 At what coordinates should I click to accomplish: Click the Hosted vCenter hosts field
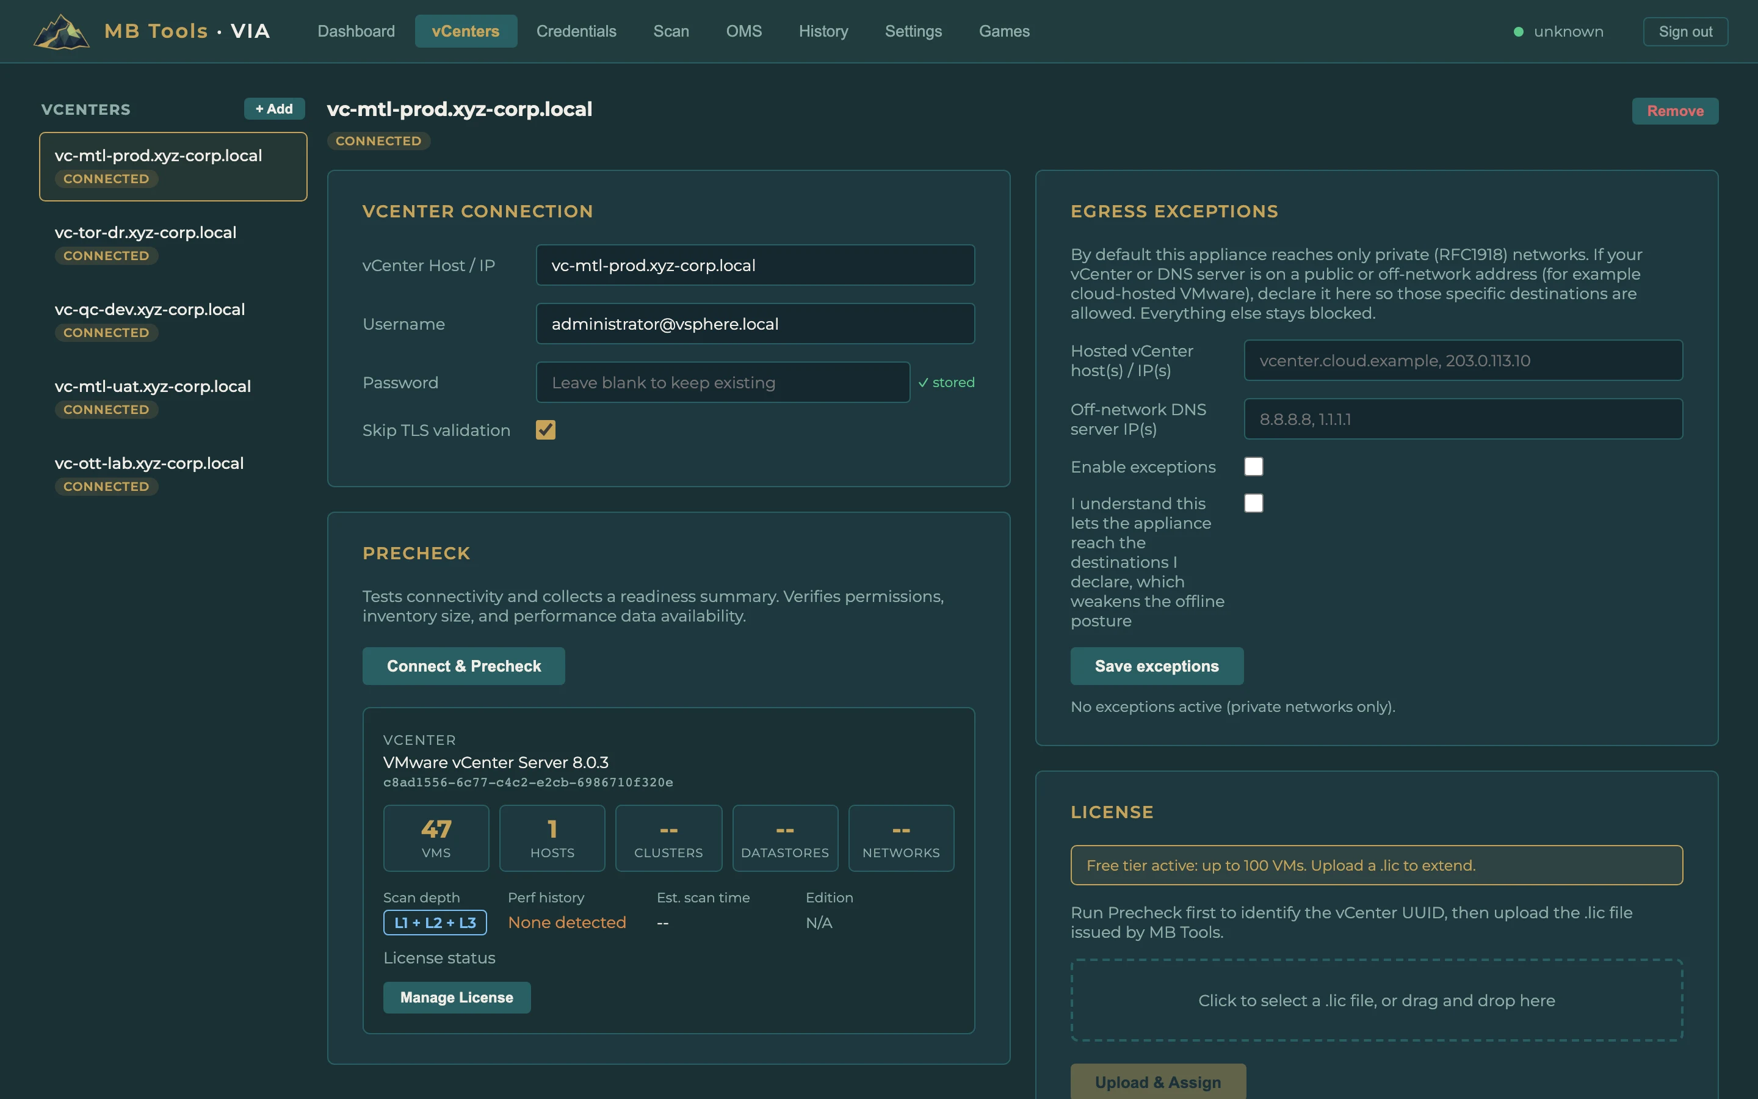[x=1463, y=360]
